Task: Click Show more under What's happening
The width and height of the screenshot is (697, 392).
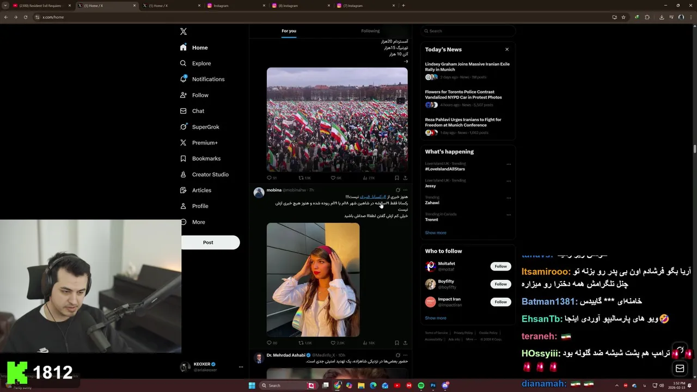Action: pyautogui.click(x=436, y=232)
